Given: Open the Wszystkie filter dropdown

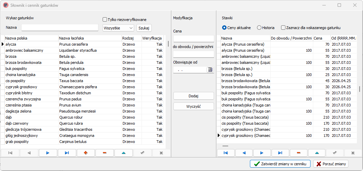Looking at the screenshot, I should [x=118, y=28].
